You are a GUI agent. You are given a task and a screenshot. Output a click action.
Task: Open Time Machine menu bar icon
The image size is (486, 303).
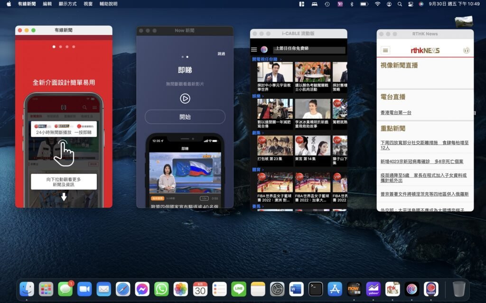(x=327, y=4)
